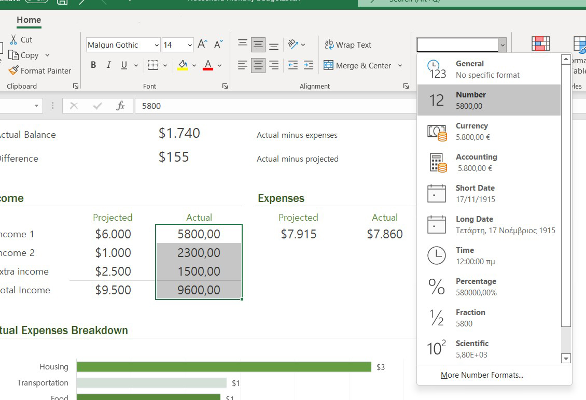Collapse the number format dropdown arrow
This screenshot has width=586, height=400.
tap(503, 45)
